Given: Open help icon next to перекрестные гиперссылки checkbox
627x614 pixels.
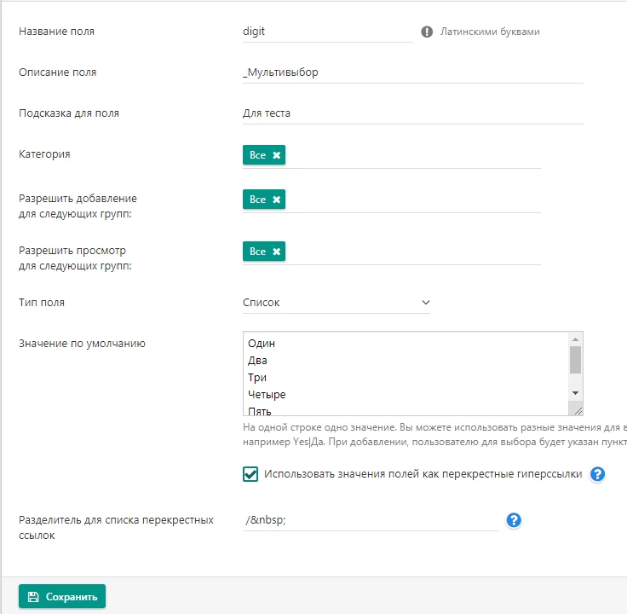Looking at the screenshot, I should pos(597,474).
